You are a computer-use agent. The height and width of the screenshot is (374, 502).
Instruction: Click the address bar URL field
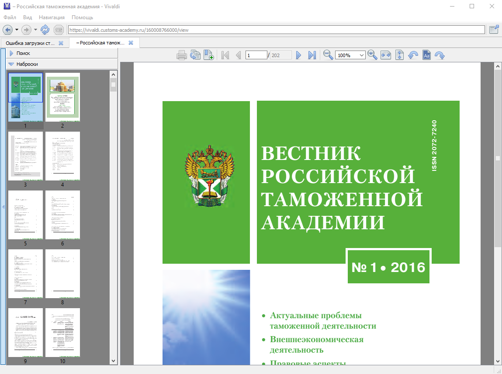click(x=276, y=30)
